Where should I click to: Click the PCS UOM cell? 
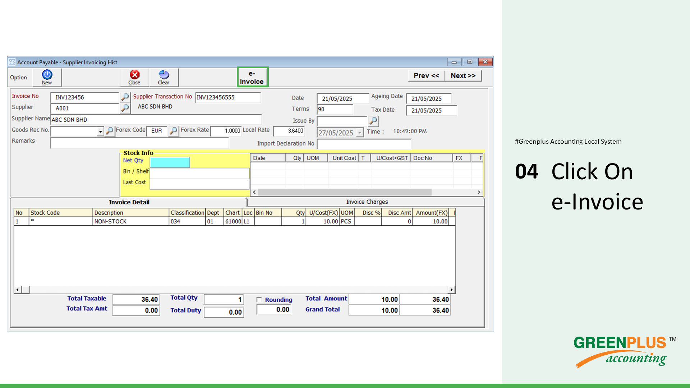[347, 221]
